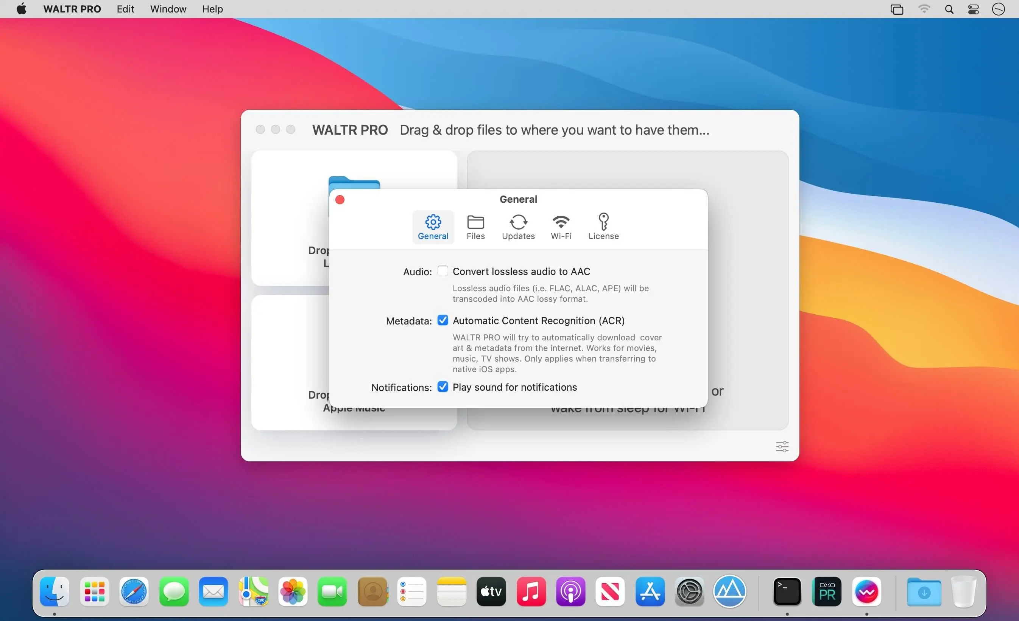The height and width of the screenshot is (621, 1019).
Task: Close the General preferences window
Action: (x=340, y=200)
